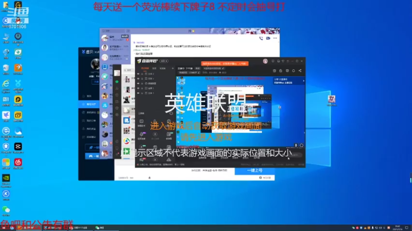Click the blue 一键上号 button
Viewport: 412px width, 231px height.
click(254, 170)
